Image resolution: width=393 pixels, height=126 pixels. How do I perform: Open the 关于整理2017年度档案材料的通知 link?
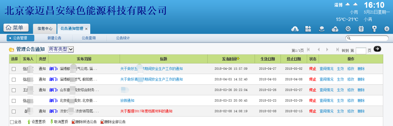coord(146,111)
